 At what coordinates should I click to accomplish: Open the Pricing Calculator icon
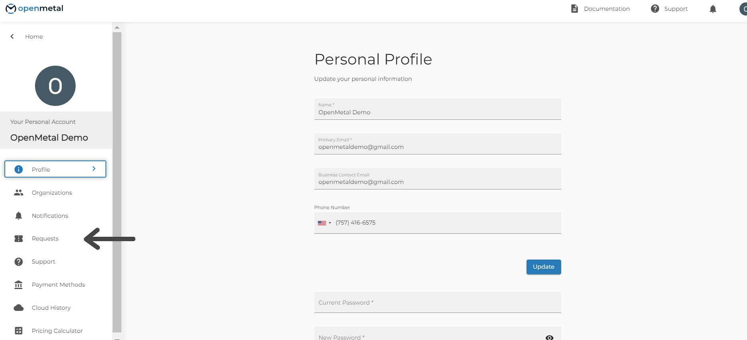18,330
